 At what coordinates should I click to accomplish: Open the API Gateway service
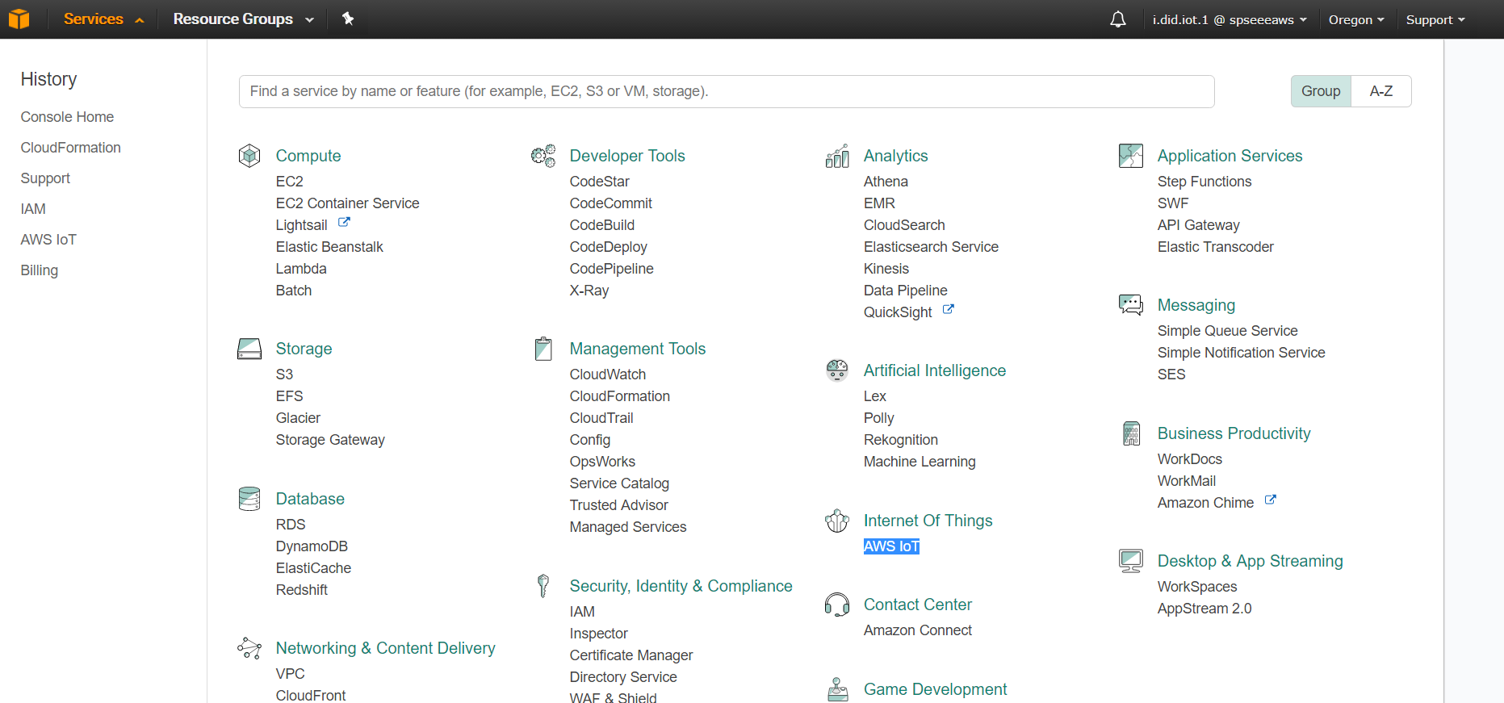1198,225
